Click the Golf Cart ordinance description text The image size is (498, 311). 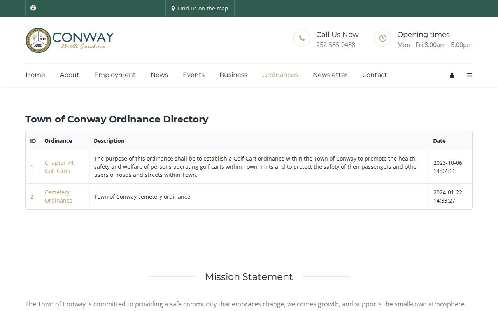[256, 167]
